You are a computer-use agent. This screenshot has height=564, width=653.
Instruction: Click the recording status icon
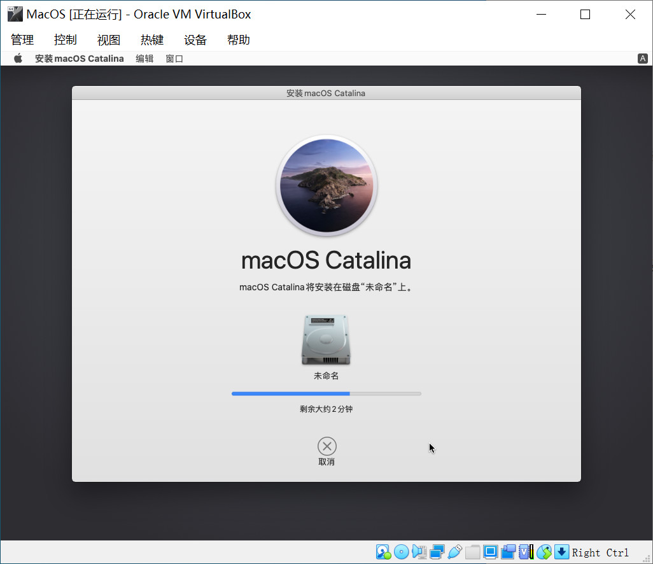pos(509,552)
